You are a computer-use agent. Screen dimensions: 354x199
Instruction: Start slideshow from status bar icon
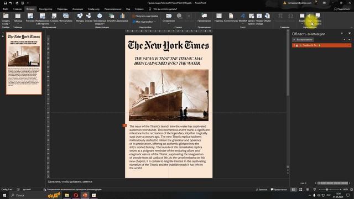coord(315,190)
